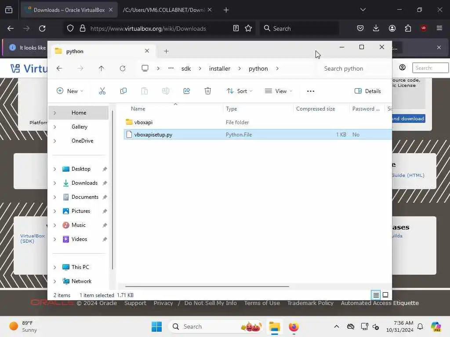This screenshot has width=450, height=337.
Task: Click the Share icon in Explorer toolbar
Action: point(186,91)
